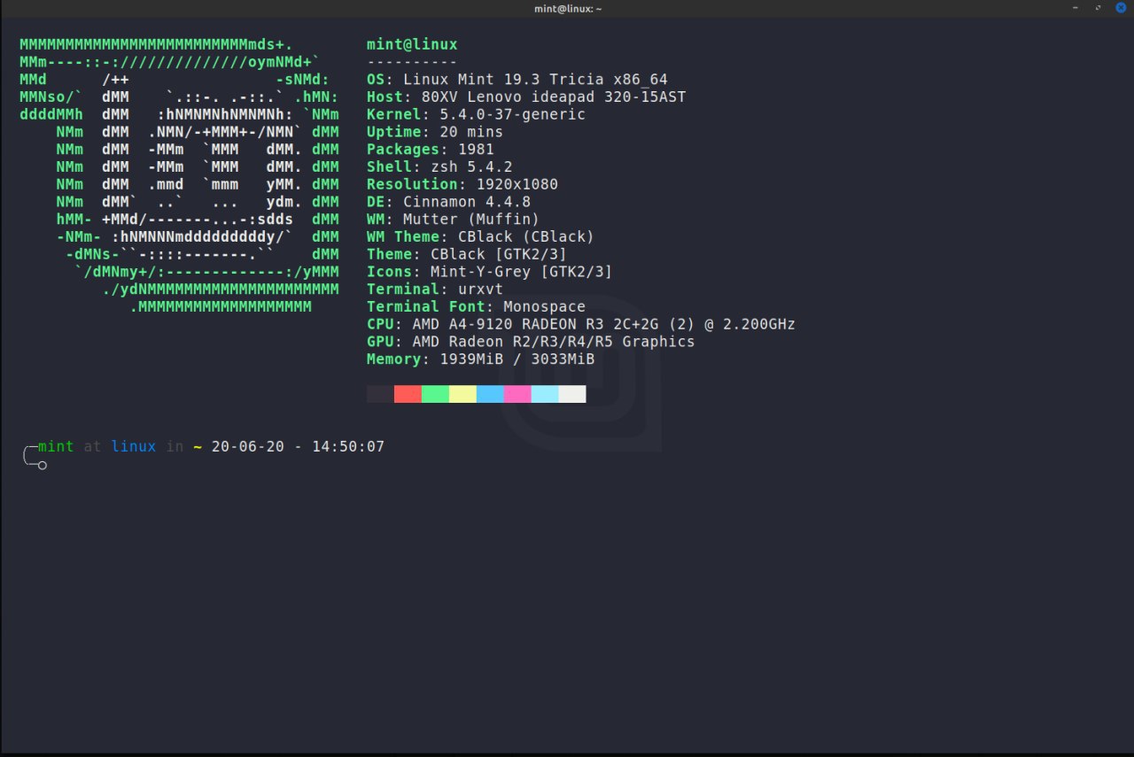
Task: Pick the dark gray color block
Action: (x=380, y=394)
